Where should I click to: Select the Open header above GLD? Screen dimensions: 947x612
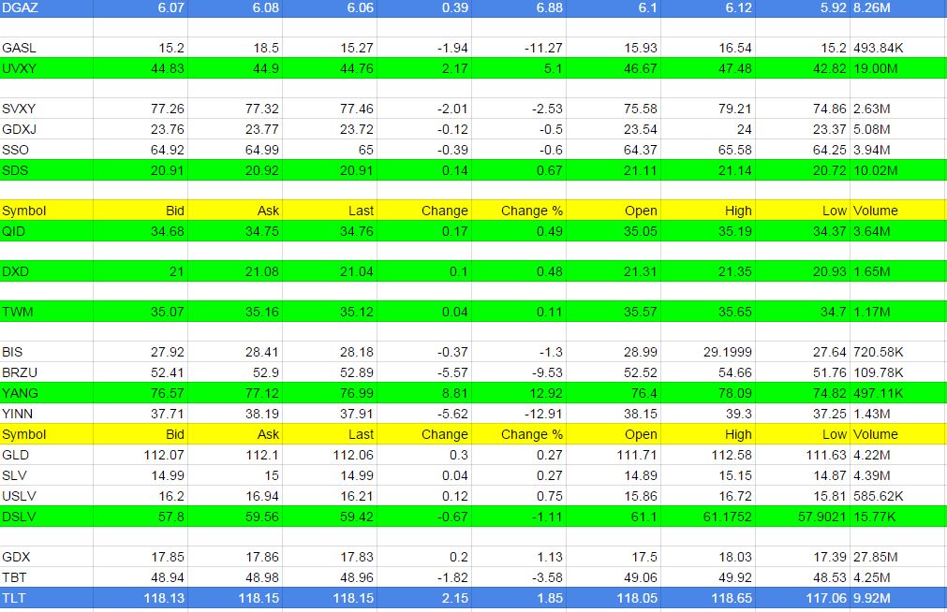(614, 434)
